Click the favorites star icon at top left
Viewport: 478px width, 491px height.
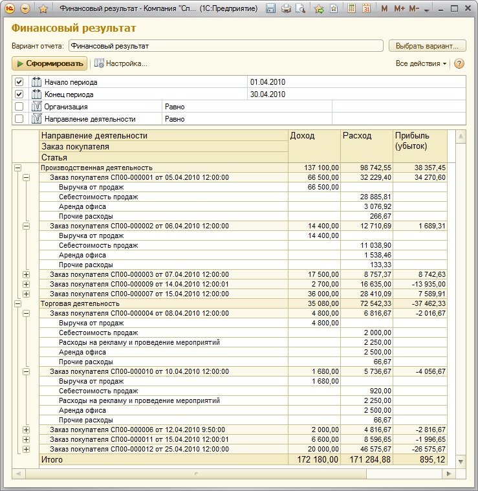tap(43, 8)
